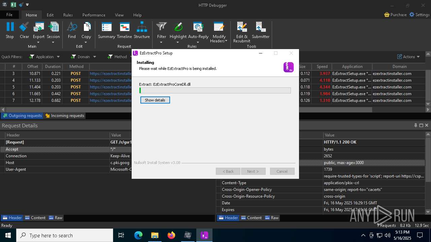Click Show details in installer

pos(155,100)
